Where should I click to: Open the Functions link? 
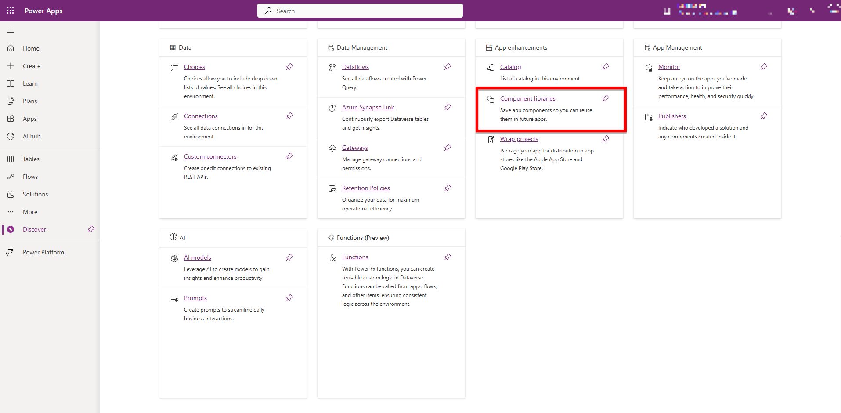click(x=355, y=257)
